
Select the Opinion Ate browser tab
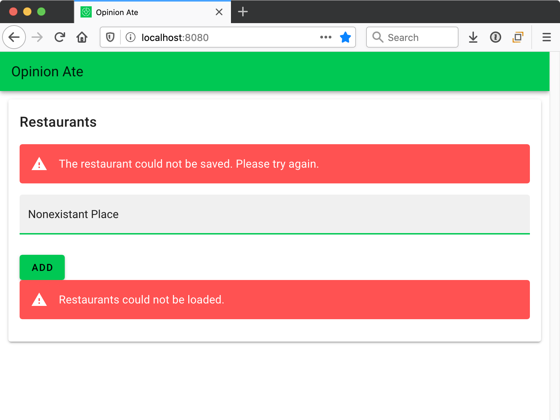153,12
